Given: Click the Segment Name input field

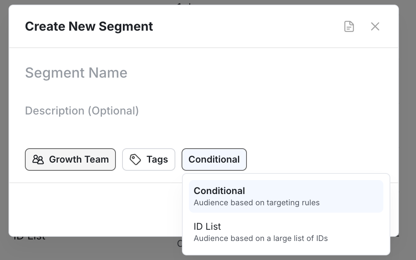Looking at the screenshot, I should [x=117, y=73].
